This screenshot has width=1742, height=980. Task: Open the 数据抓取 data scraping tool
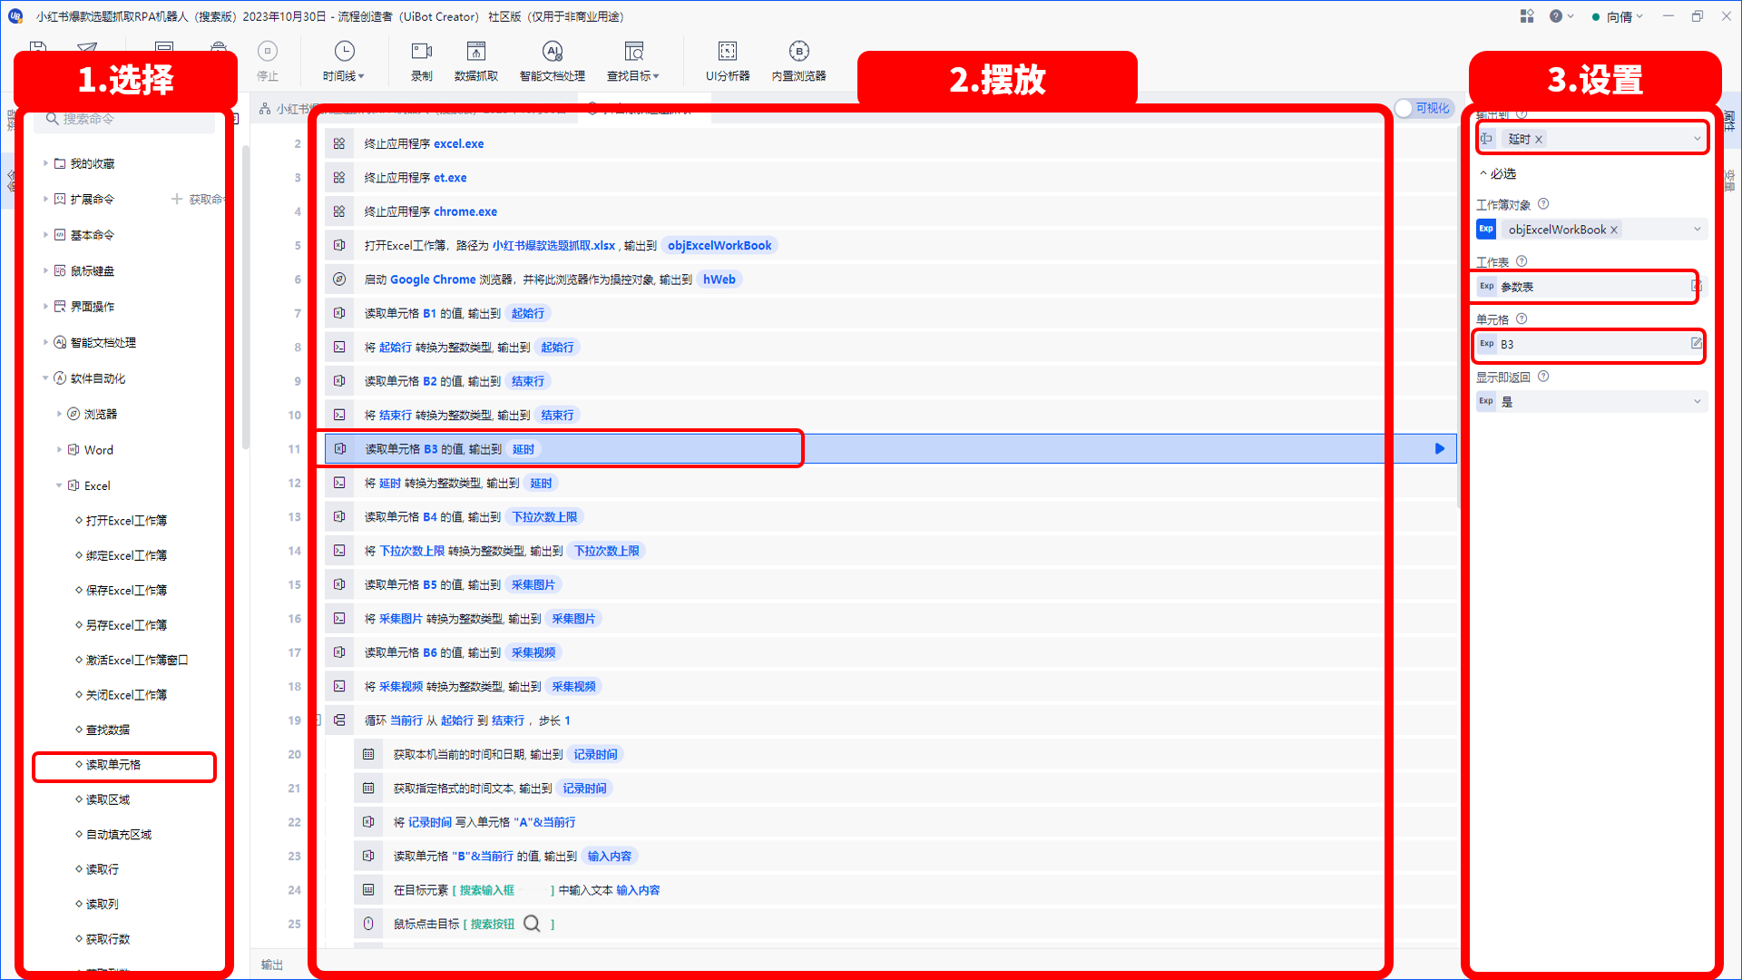click(x=476, y=61)
